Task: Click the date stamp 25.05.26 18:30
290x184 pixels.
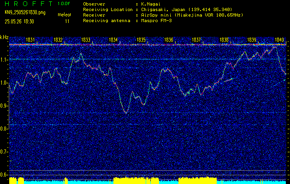Action: [x=19, y=22]
